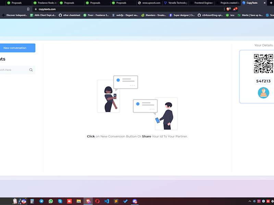The height and width of the screenshot is (205, 274).
Task: Switch to the Verselix Technology tab
Action: tap(176, 3)
